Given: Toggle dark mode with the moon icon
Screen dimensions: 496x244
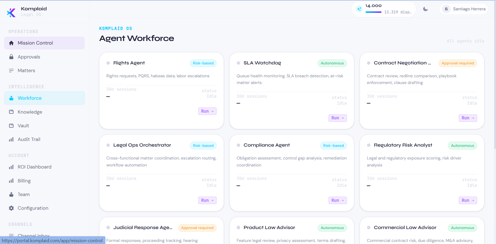Looking at the screenshot, I should pos(425,9).
